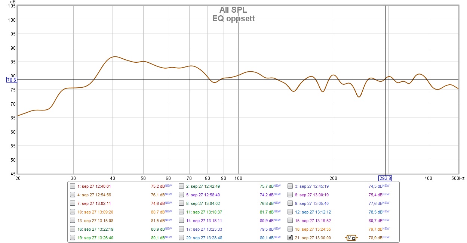Click the 74,2 dB value of measurement 5
The image size is (467, 243).
(x=266, y=195)
